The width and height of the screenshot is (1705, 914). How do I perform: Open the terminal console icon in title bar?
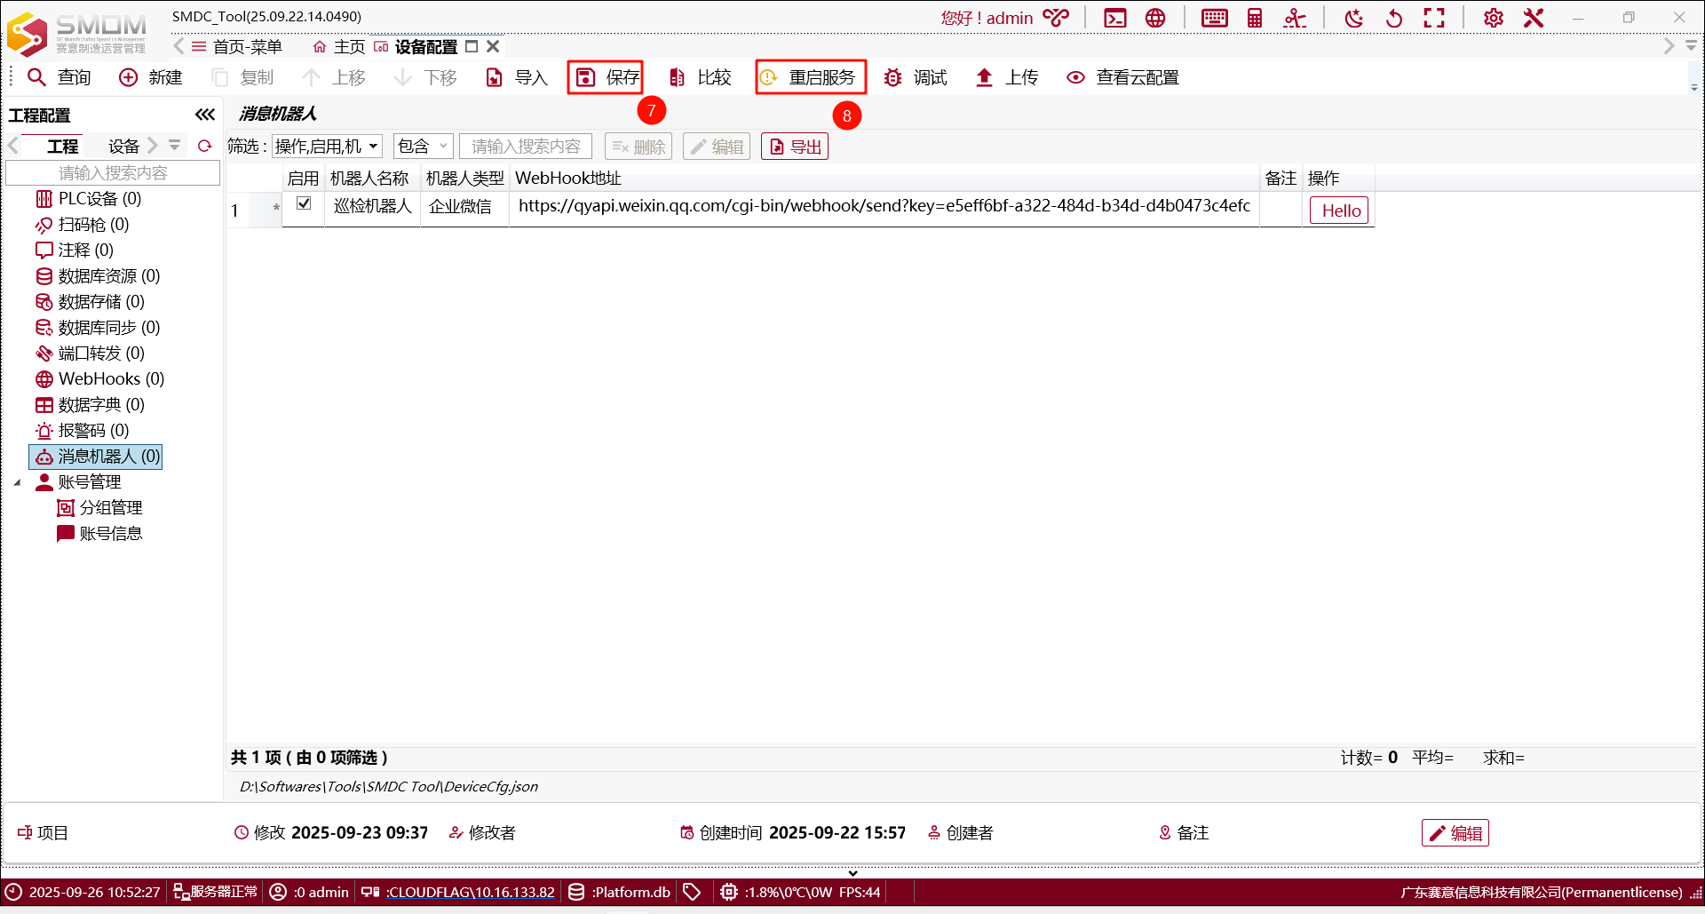pyautogui.click(x=1115, y=18)
